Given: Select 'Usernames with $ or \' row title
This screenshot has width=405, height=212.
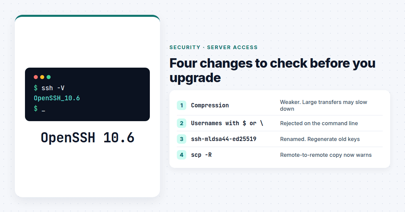Looking at the screenshot, I should tap(227, 123).
